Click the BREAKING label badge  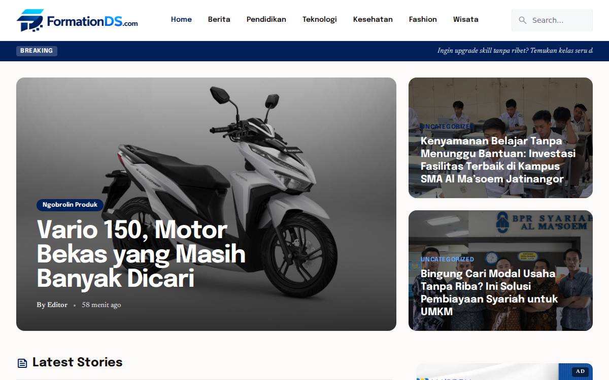click(37, 51)
